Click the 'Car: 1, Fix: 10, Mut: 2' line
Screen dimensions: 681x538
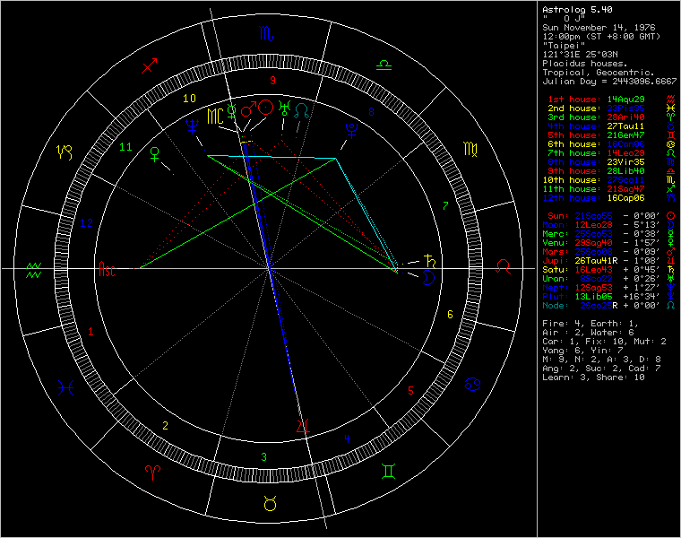tap(604, 342)
